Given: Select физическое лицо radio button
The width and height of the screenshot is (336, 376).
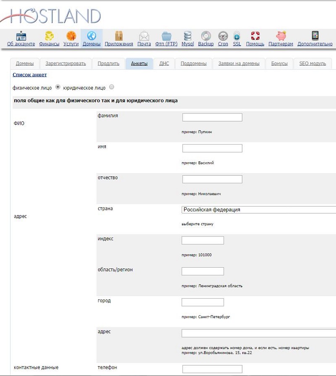Looking at the screenshot, I should [x=58, y=87].
